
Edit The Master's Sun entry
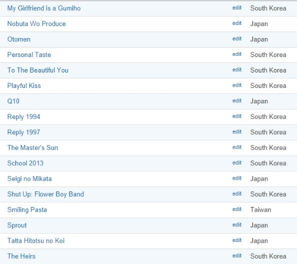click(237, 147)
